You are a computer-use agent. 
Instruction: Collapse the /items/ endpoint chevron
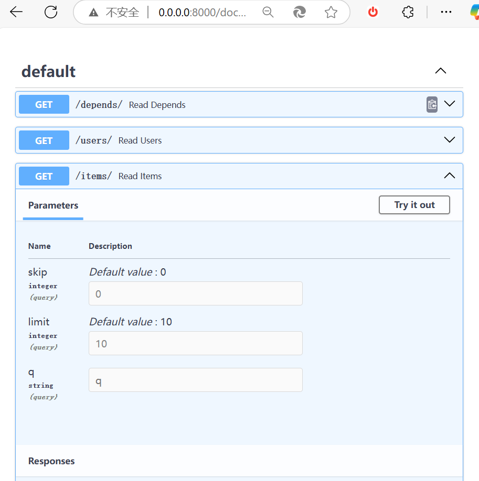click(x=450, y=176)
